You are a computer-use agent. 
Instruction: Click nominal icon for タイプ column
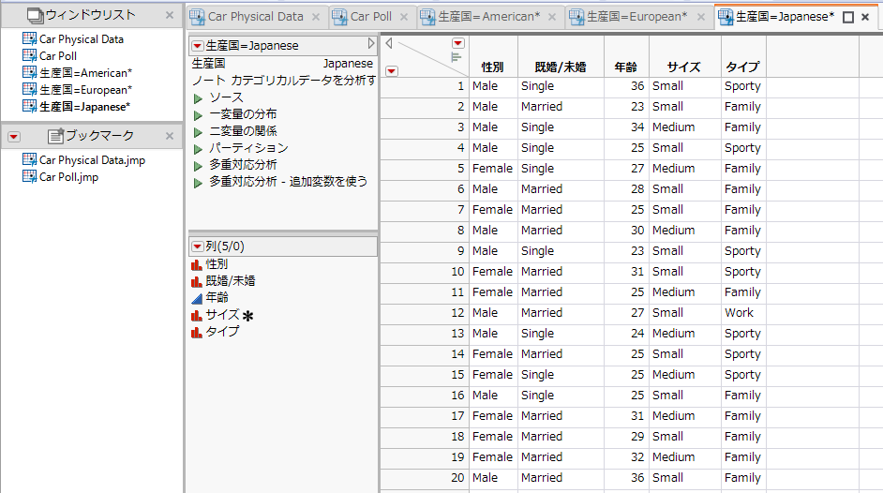tap(197, 332)
